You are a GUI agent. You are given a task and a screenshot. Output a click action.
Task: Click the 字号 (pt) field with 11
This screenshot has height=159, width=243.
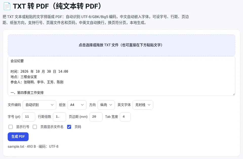click(29, 117)
